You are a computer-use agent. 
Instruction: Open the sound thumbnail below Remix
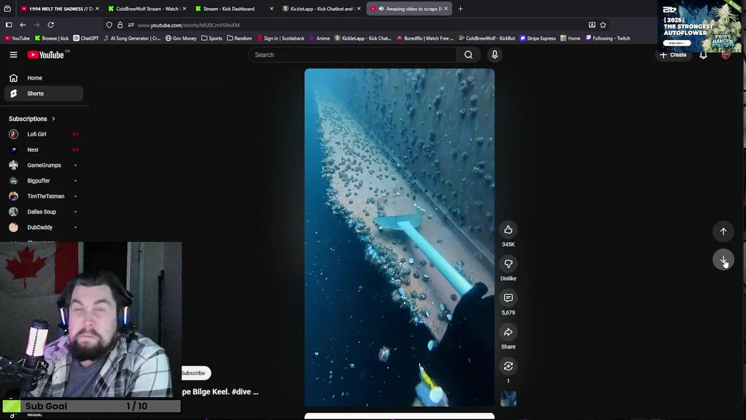point(508,399)
